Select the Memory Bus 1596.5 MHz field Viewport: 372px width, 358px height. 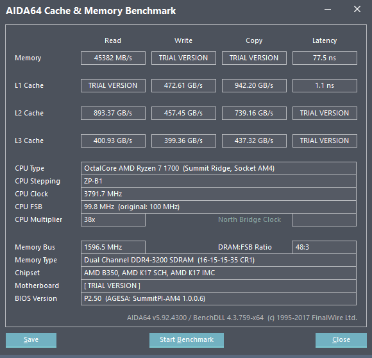point(113,247)
